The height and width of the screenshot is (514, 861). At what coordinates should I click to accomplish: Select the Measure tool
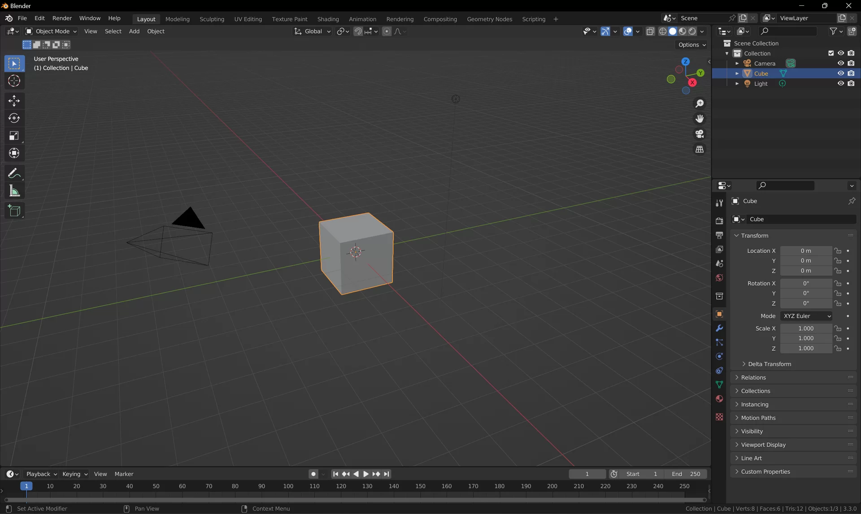point(14,191)
